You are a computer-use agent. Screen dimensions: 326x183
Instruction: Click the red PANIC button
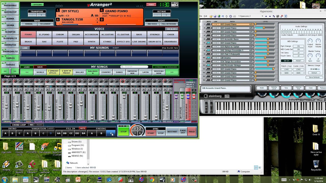point(152,5)
